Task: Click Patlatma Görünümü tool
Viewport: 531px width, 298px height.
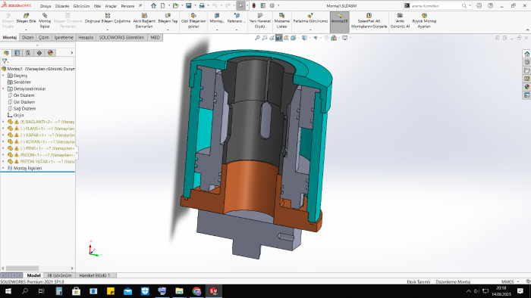Action: [x=310, y=20]
